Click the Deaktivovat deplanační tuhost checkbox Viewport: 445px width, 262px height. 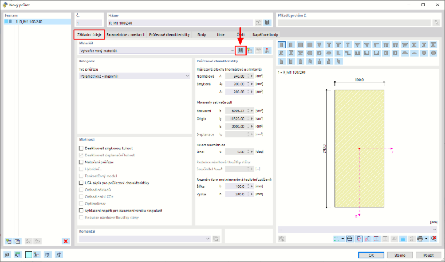(x=81, y=155)
